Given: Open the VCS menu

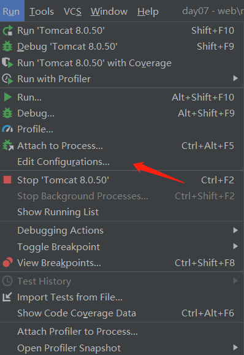Looking at the screenshot, I should tap(72, 11).
